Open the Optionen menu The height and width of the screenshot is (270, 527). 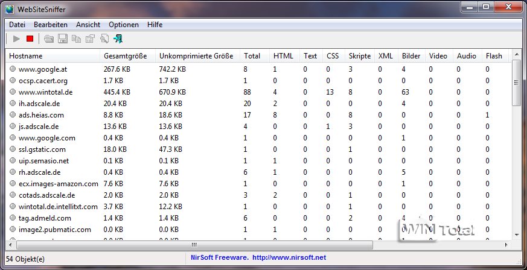pyautogui.click(x=124, y=25)
